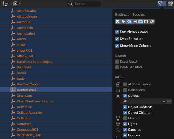
Task: Click the empty icon next to Barrel
Action: (x=13, y=73)
